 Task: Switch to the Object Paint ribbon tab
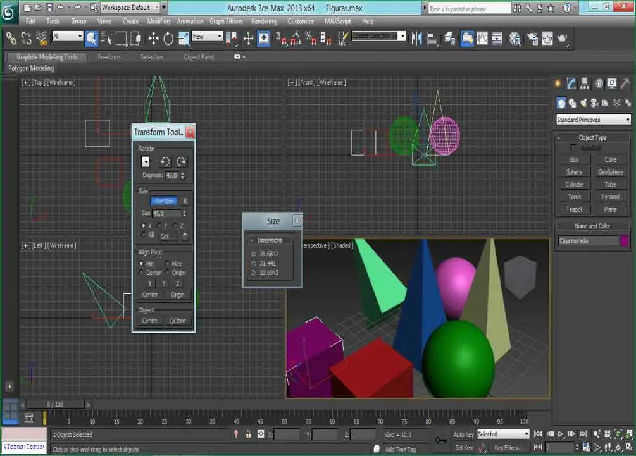[x=199, y=57]
